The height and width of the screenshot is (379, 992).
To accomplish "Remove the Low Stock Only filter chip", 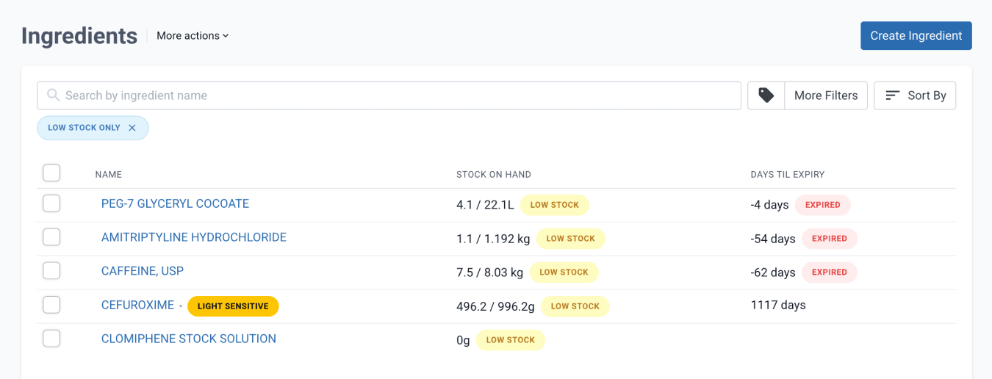I will pyautogui.click(x=132, y=128).
